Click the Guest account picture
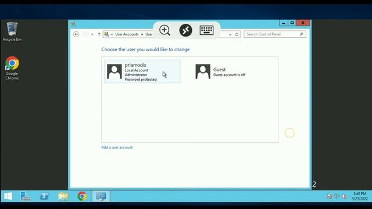The width and height of the screenshot is (372, 209). tap(203, 71)
